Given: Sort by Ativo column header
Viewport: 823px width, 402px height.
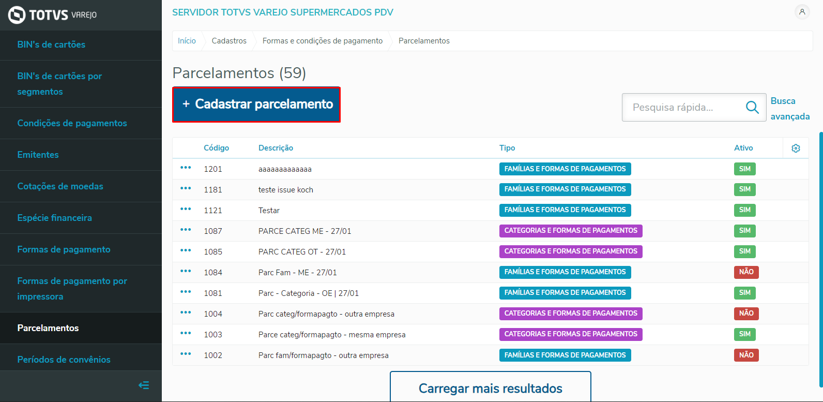Looking at the screenshot, I should pos(743,148).
